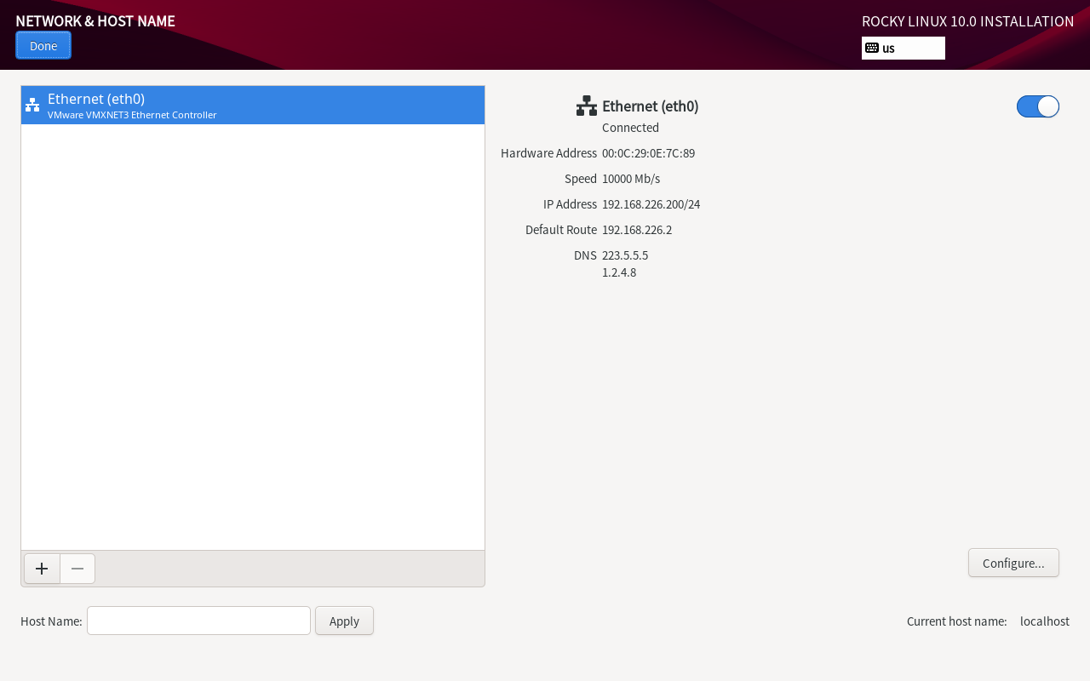Click the IP address 192.168.226.200/24

coord(651,204)
